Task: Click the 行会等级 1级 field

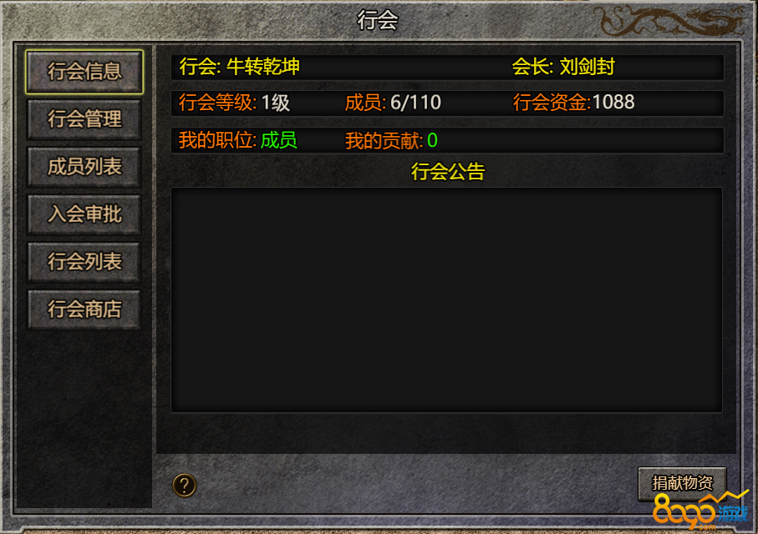Action: click(x=235, y=103)
